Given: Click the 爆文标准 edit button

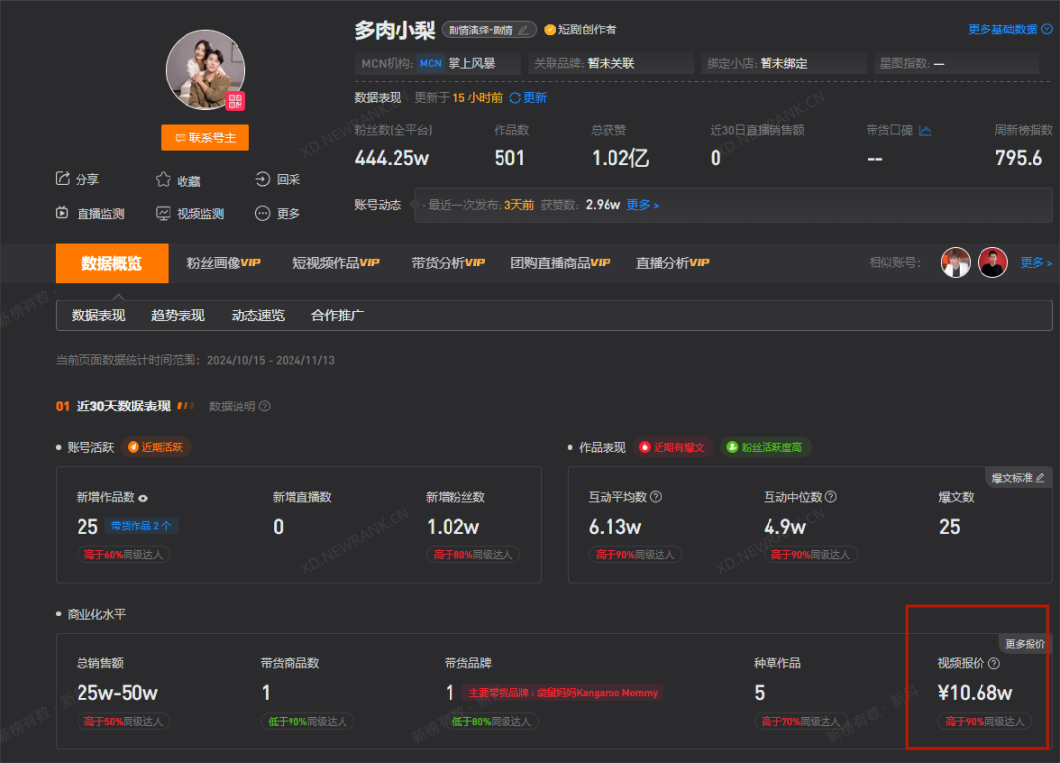Looking at the screenshot, I should point(1018,478).
